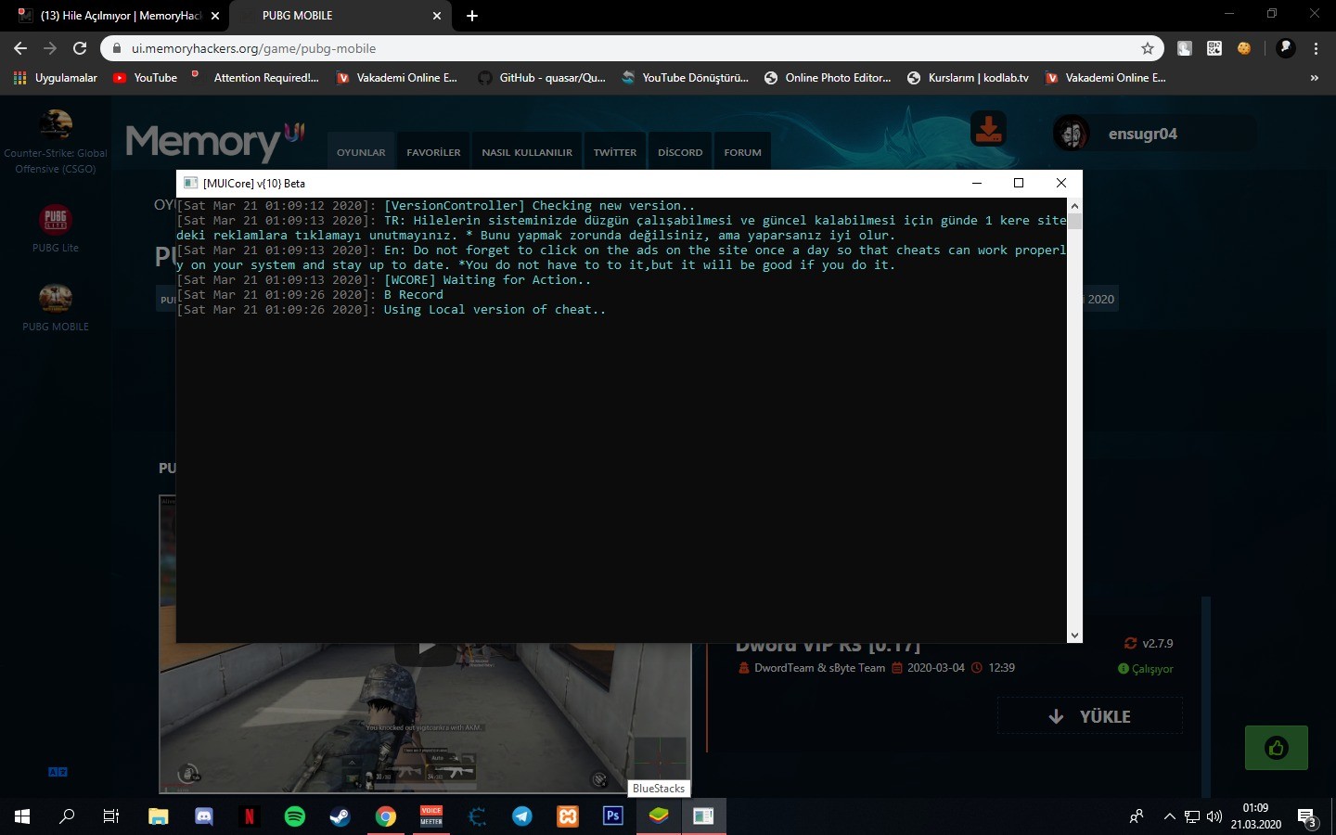The image size is (1336, 835).
Task: Open Telegram from the taskbar
Action: (522, 816)
